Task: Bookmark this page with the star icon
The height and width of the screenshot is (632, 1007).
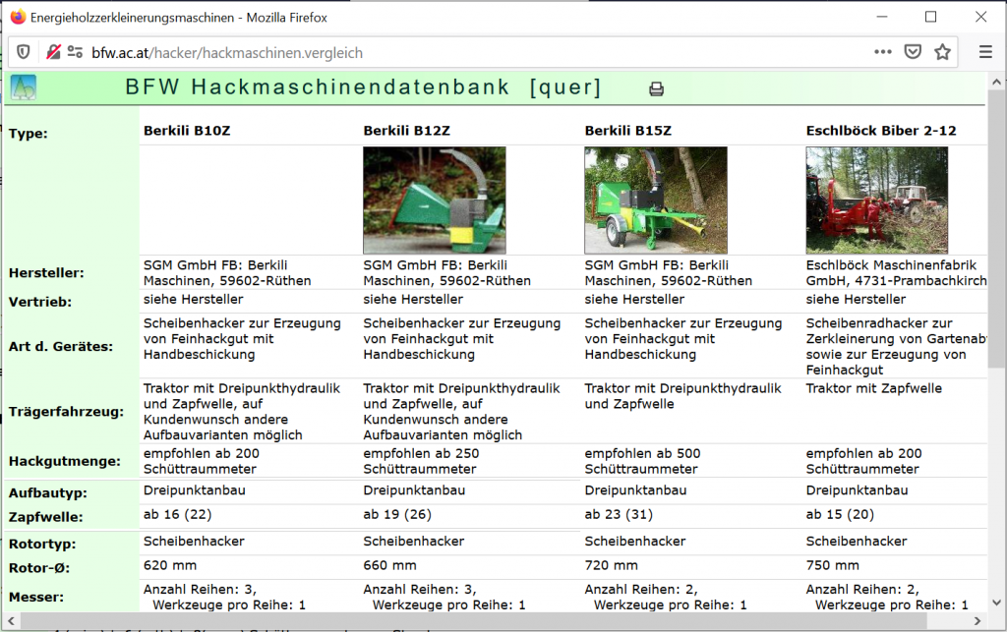Action: 942,52
